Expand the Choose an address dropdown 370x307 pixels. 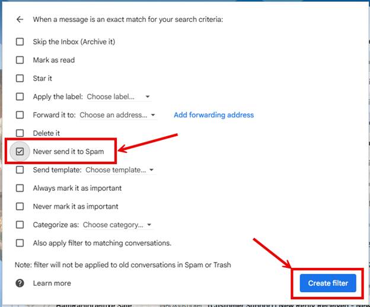pyautogui.click(x=118, y=115)
